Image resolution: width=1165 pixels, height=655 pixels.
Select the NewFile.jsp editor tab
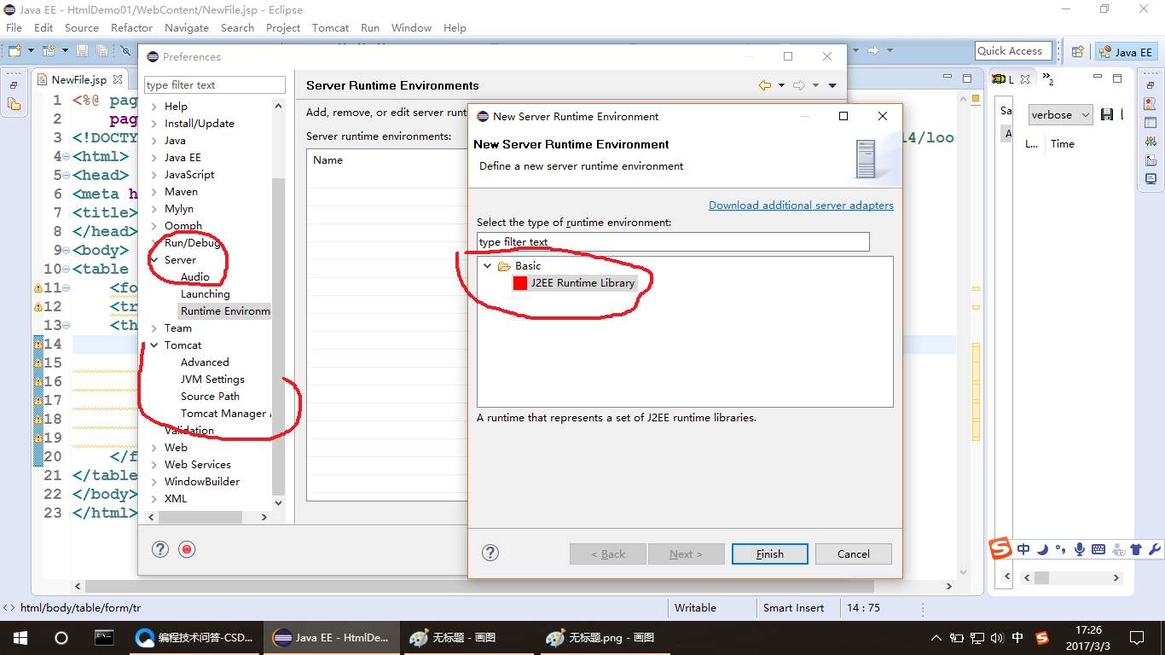(78, 79)
